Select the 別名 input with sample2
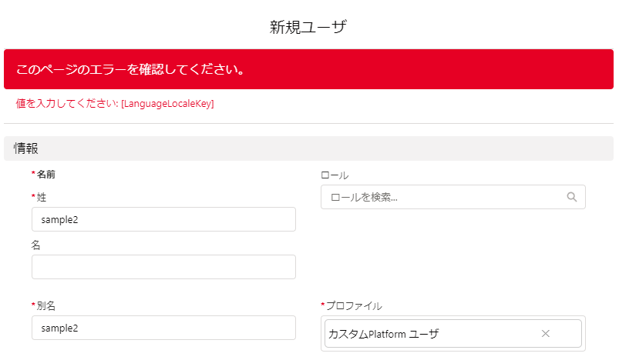The height and width of the screenshot is (360, 619). 163,328
